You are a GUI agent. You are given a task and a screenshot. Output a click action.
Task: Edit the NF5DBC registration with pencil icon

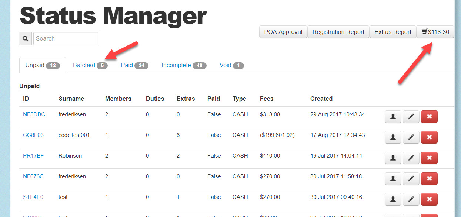(x=411, y=117)
